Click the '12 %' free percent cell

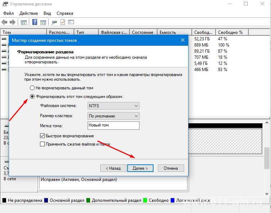[x=223, y=63]
